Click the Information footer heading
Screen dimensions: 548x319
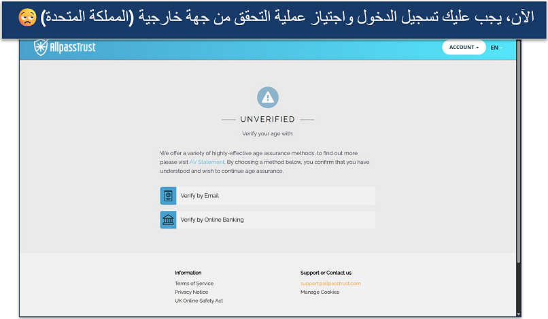[188, 273]
